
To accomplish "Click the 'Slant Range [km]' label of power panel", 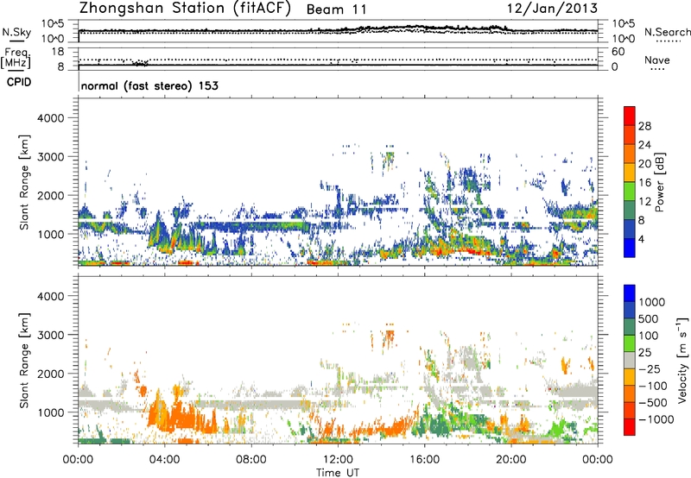I will coord(24,182).
